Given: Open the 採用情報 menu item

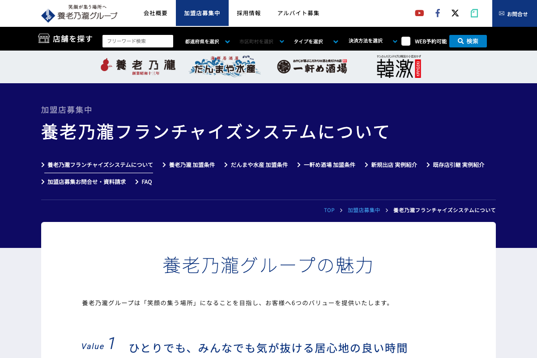Looking at the screenshot, I should (x=249, y=13).
